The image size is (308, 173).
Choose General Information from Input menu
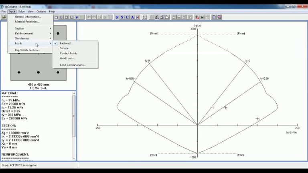[28, 17]
